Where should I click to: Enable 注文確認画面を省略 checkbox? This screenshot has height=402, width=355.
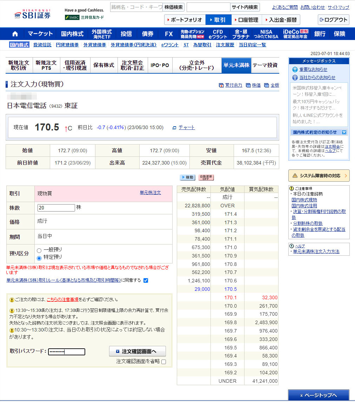[163, 362]
